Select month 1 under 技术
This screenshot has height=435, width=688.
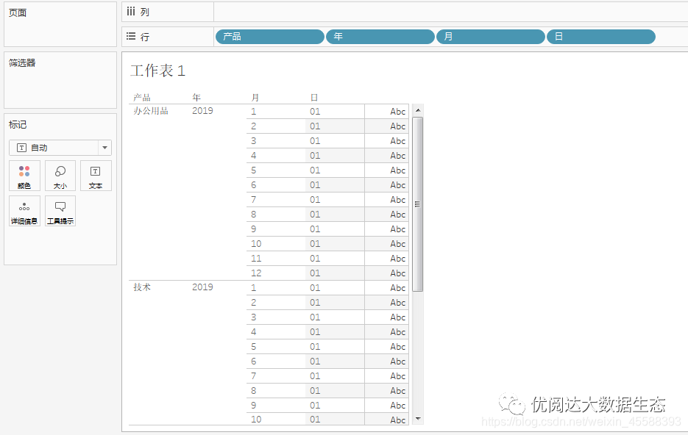[x=254, y=288]
